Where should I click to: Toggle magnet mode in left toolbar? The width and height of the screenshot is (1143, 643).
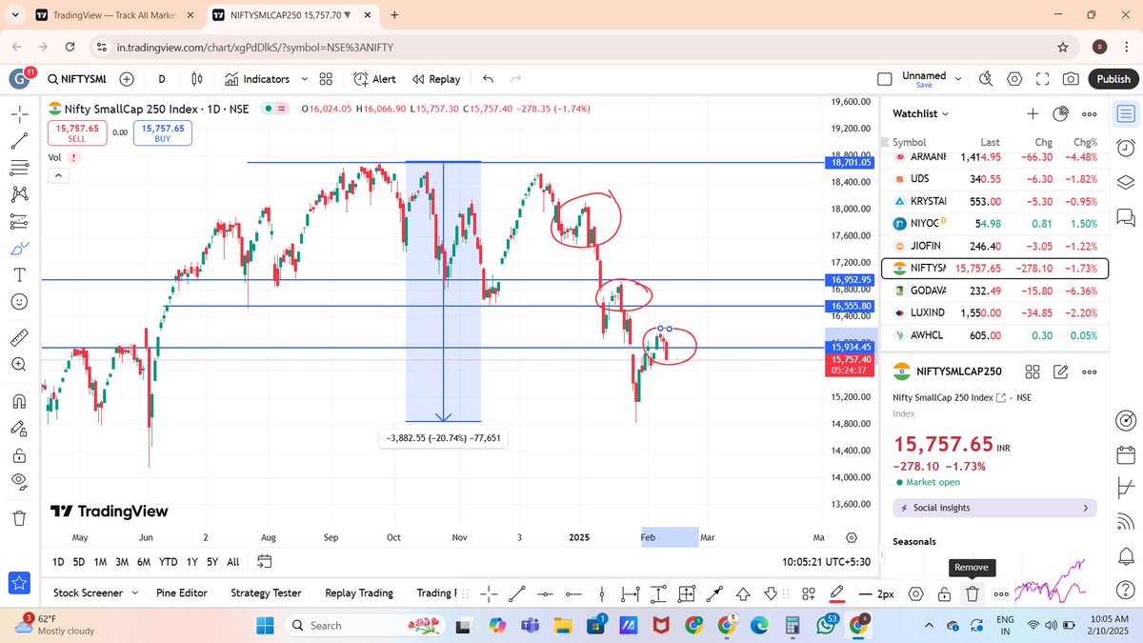coord(19,400)
